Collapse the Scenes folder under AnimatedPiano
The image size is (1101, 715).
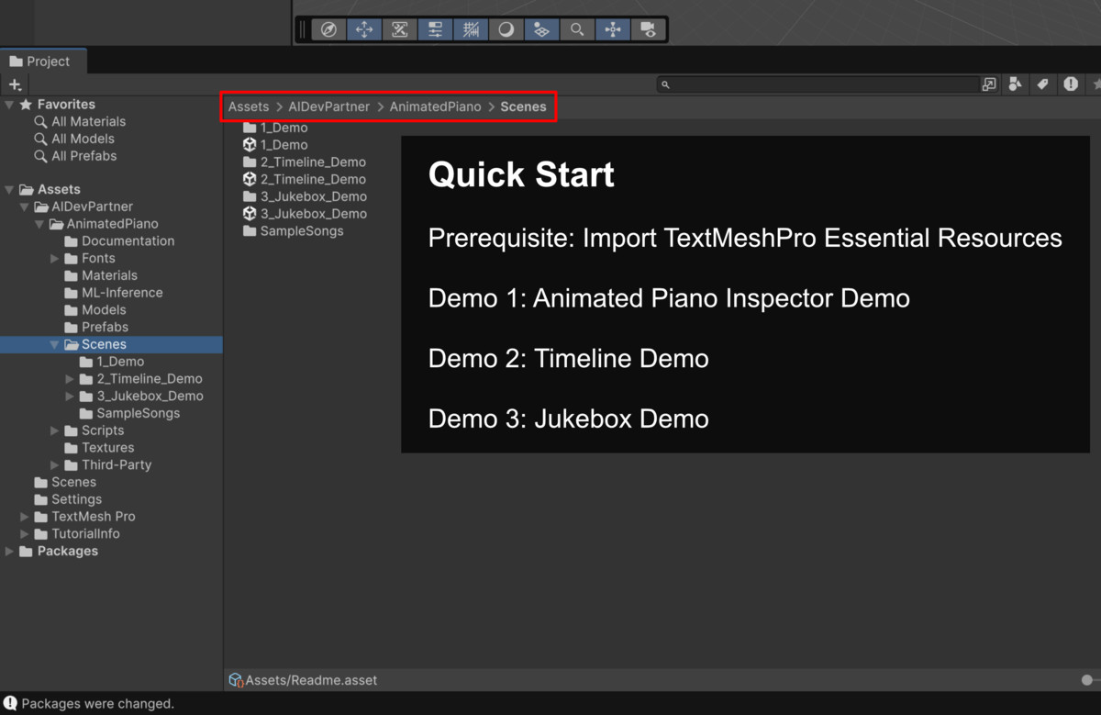[x=54, y=345]
